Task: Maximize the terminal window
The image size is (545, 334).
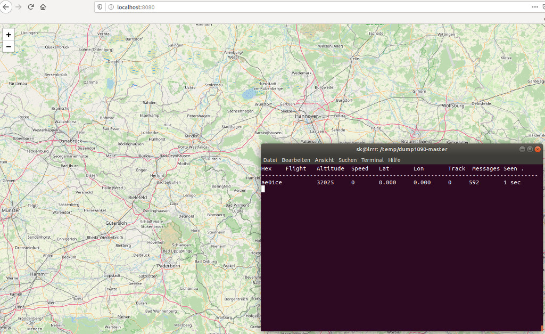Action: click(530, 149)
